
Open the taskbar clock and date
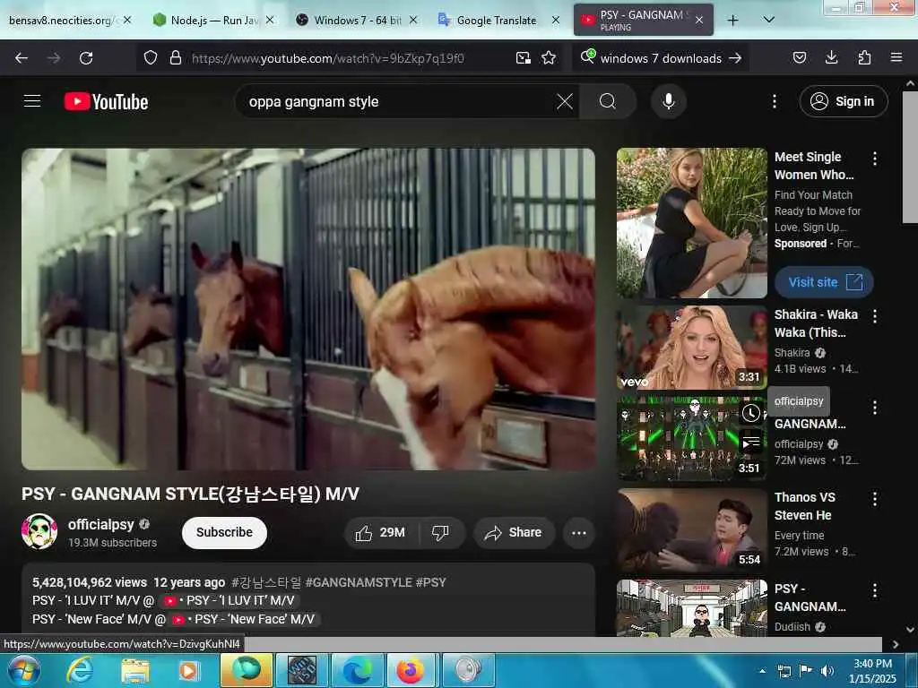(872, 670)
